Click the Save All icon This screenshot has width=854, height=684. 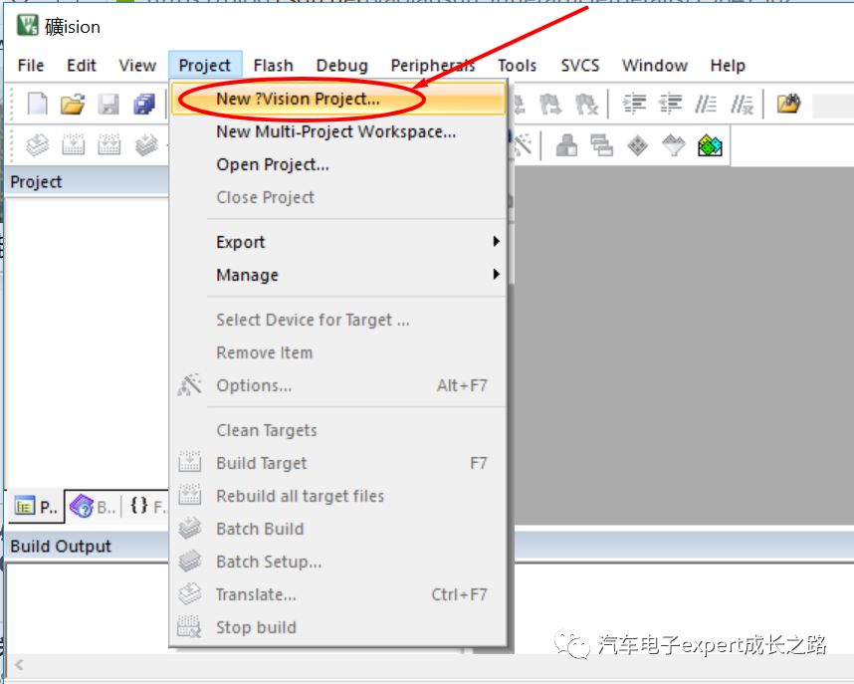[x=144, y=104]
